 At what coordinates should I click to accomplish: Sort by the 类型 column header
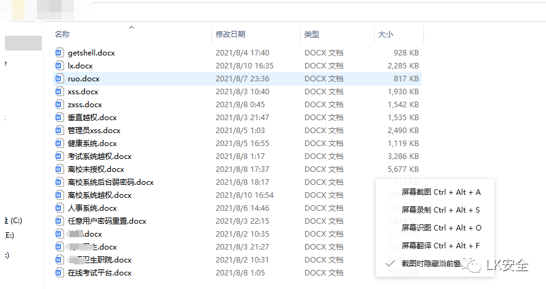pos(312,35)
